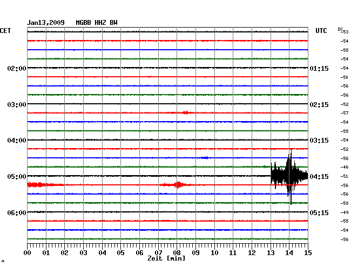Click the "Zeit [min]" axis title
The height and width of the screenshot is (267, 351).
(x=166, y=258)
